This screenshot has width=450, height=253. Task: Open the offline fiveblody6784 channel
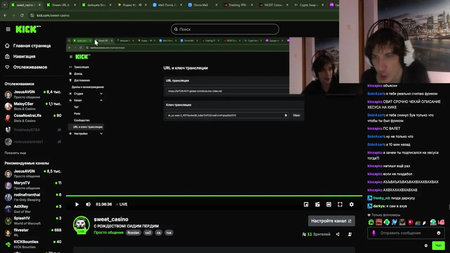(x=33, y=130)
